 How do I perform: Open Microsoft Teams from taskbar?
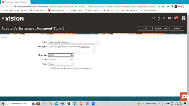[x=63, y=103]
